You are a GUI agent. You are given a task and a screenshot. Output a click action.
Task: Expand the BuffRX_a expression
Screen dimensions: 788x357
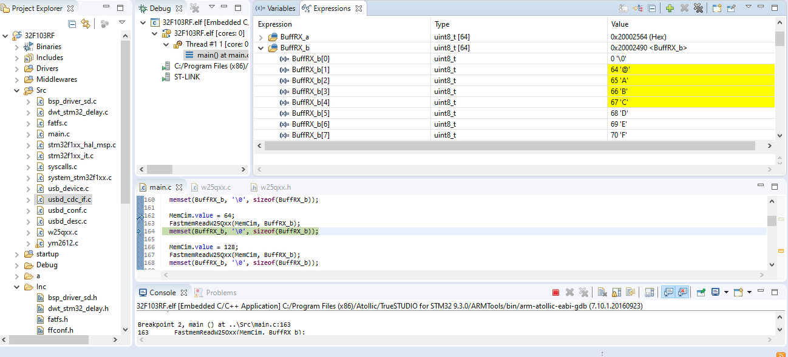point(262,37)
